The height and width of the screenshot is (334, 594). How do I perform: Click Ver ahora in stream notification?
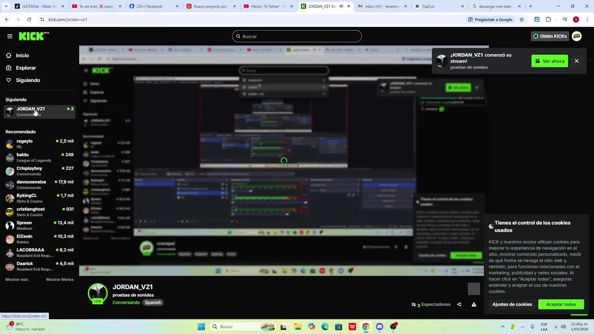click(x=549, y=61)
